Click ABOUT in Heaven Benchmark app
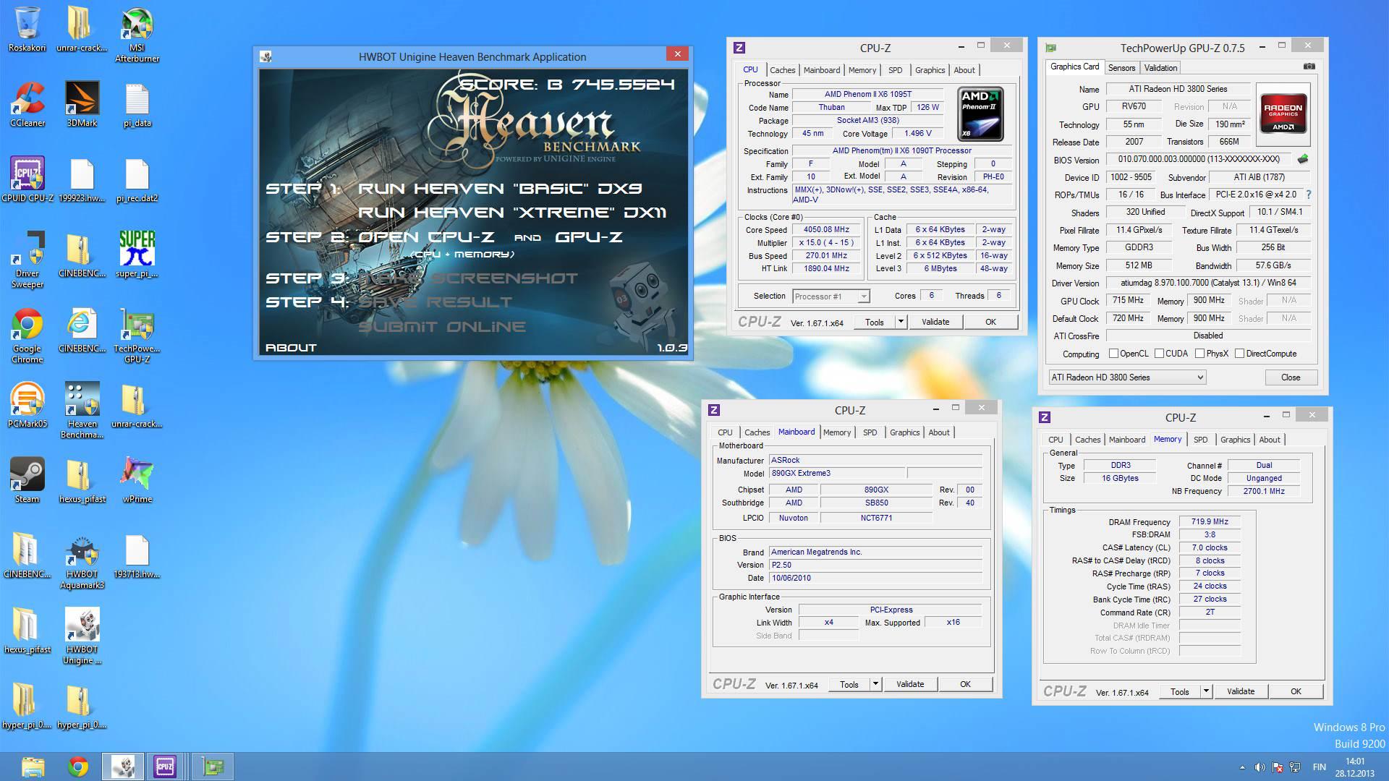1389x781 pixels. [291, 348]
